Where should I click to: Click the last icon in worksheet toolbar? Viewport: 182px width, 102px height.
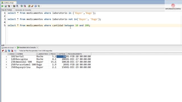pyautogui.click(x=39, y=6)
